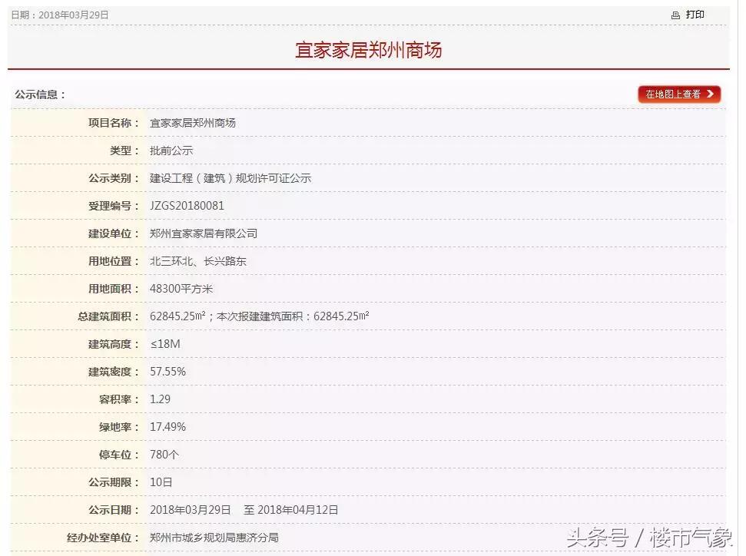The height and width of the screenshot is (556, 746).
Task: Click the arrow chevron on 在地图上查看 button
Action: click(x=712, y=94)
